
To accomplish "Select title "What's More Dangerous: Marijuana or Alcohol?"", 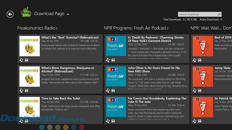I will click(68, 70).
